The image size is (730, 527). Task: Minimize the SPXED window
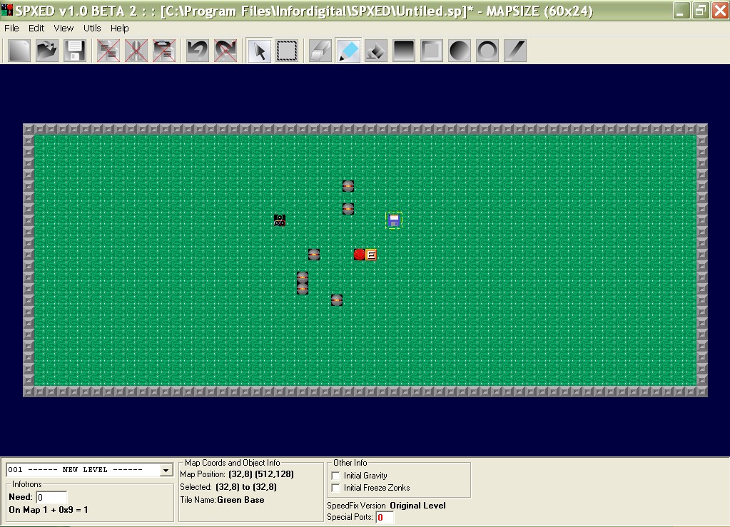tap(681, 10)
